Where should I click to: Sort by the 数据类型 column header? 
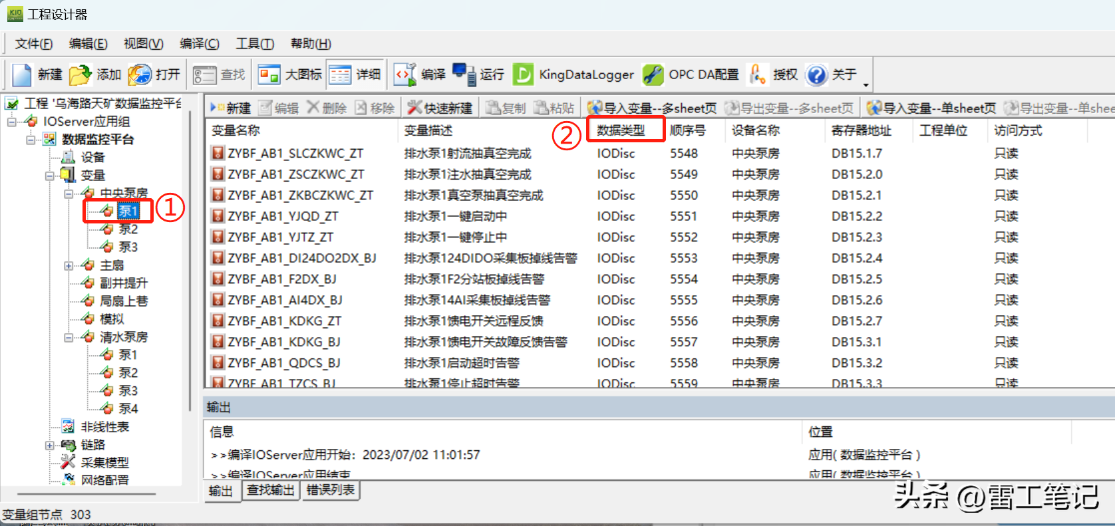[621, 130]
